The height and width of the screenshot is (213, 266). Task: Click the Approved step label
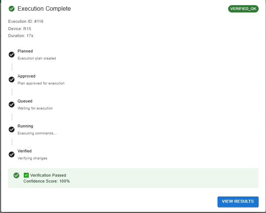[26, 76]
